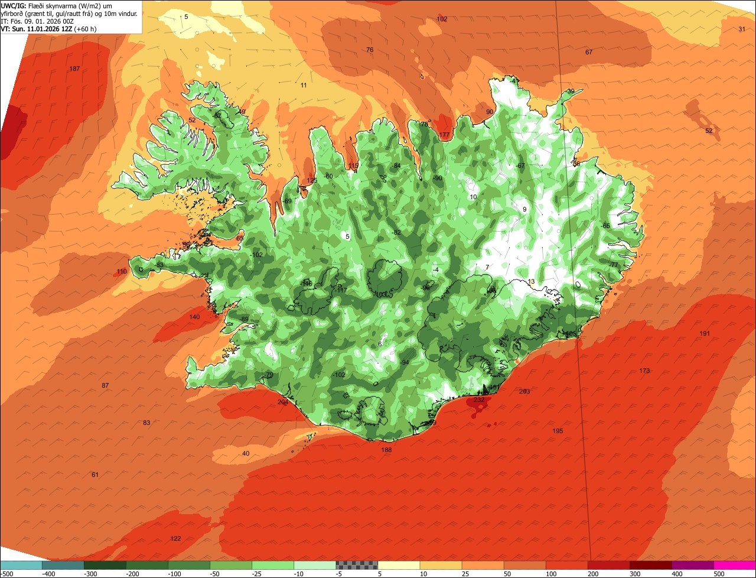This screenshot has width=756, height=578.
Task: Click the 31 value in the top-right corner
Action: pyautogui.click(x=742, y=29)
